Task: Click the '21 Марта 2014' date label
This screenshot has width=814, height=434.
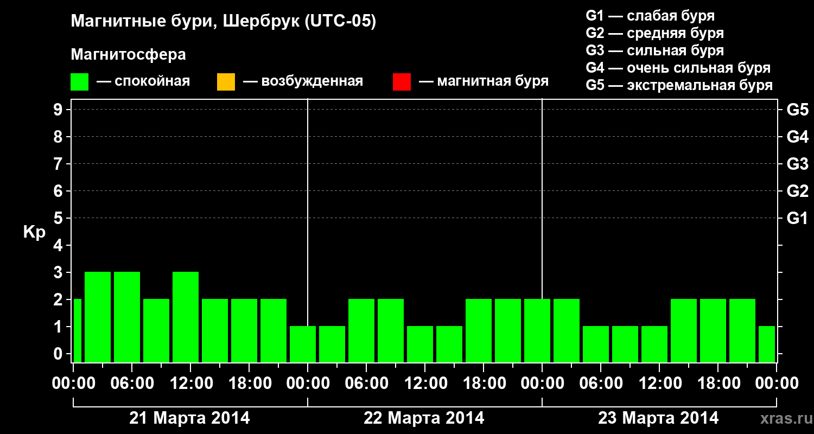Action: point(189,418)
